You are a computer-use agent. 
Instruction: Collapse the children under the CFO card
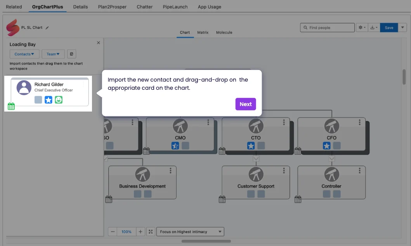point(331,159)
